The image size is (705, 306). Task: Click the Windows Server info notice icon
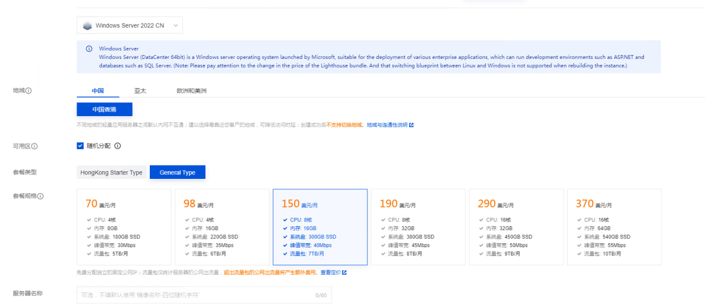tap(89, 49)
